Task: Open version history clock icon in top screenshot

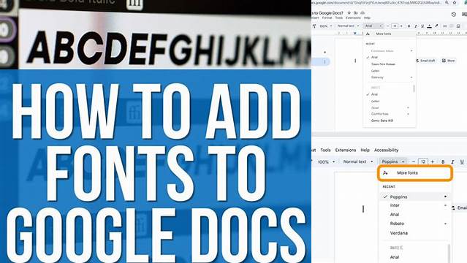Action: pos(454,15)
